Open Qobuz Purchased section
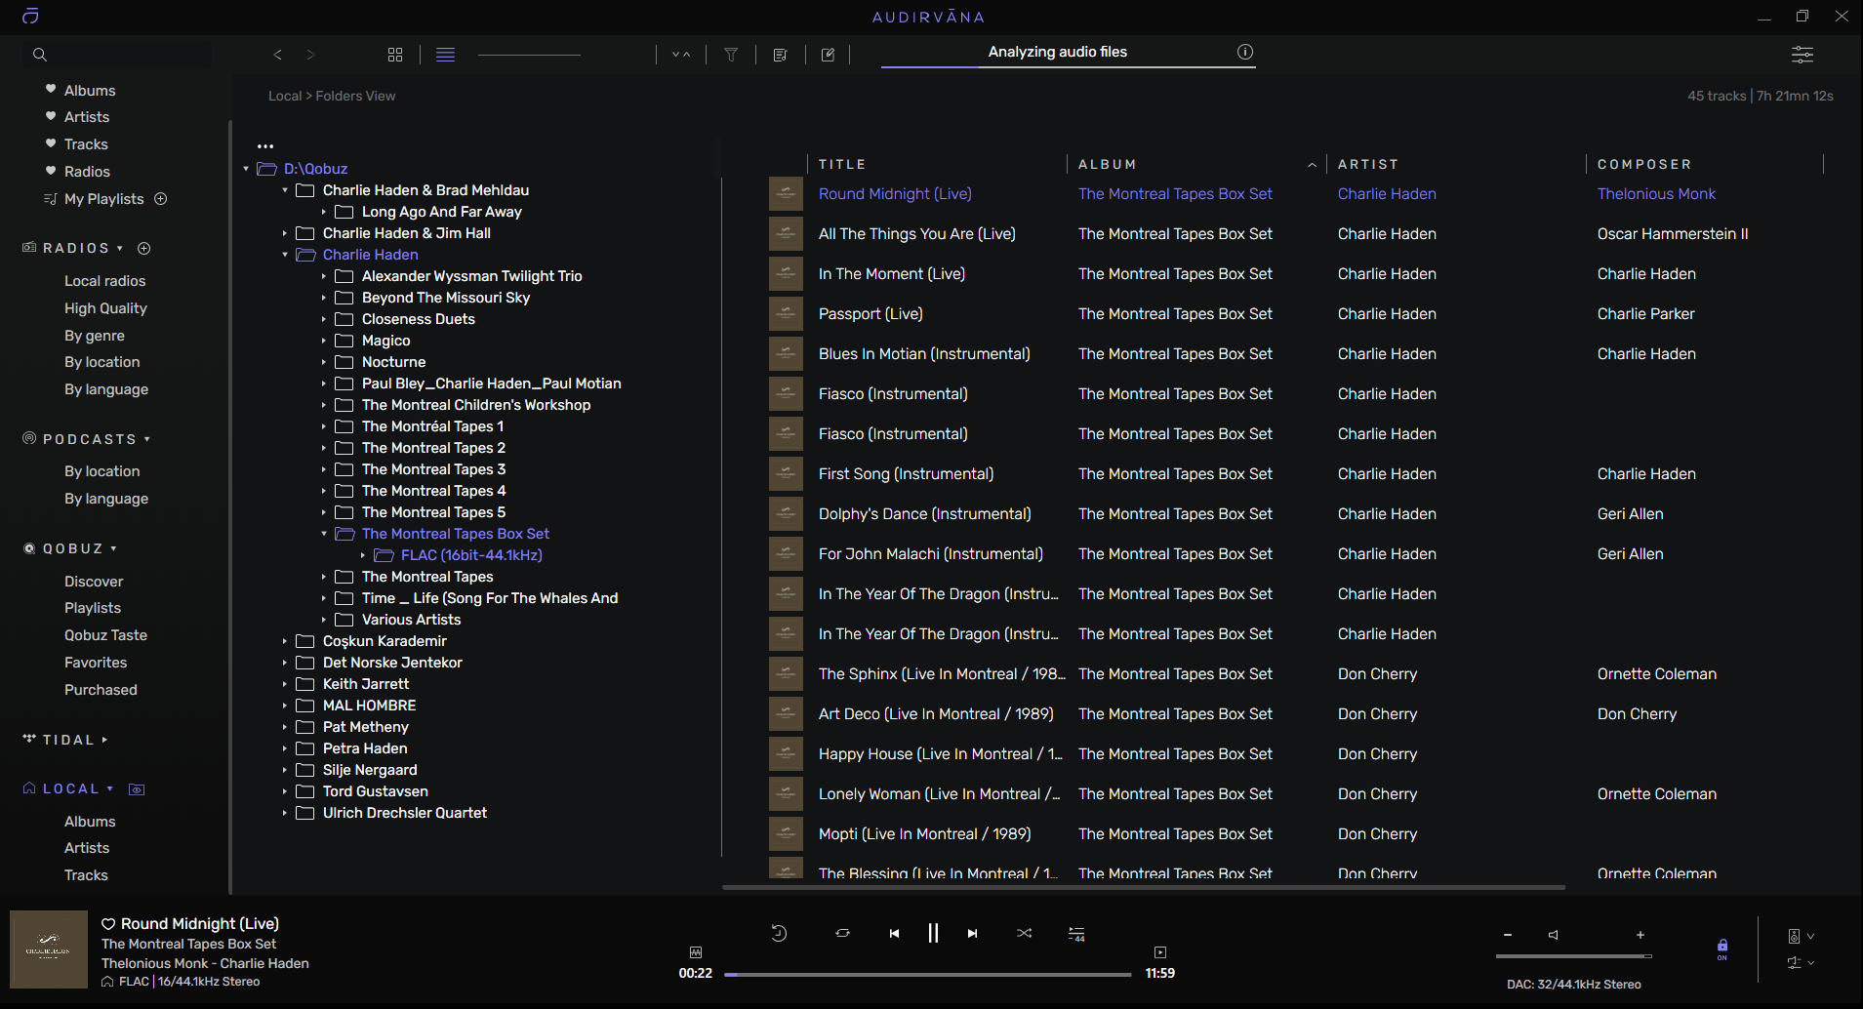 [x=101, y=689]
